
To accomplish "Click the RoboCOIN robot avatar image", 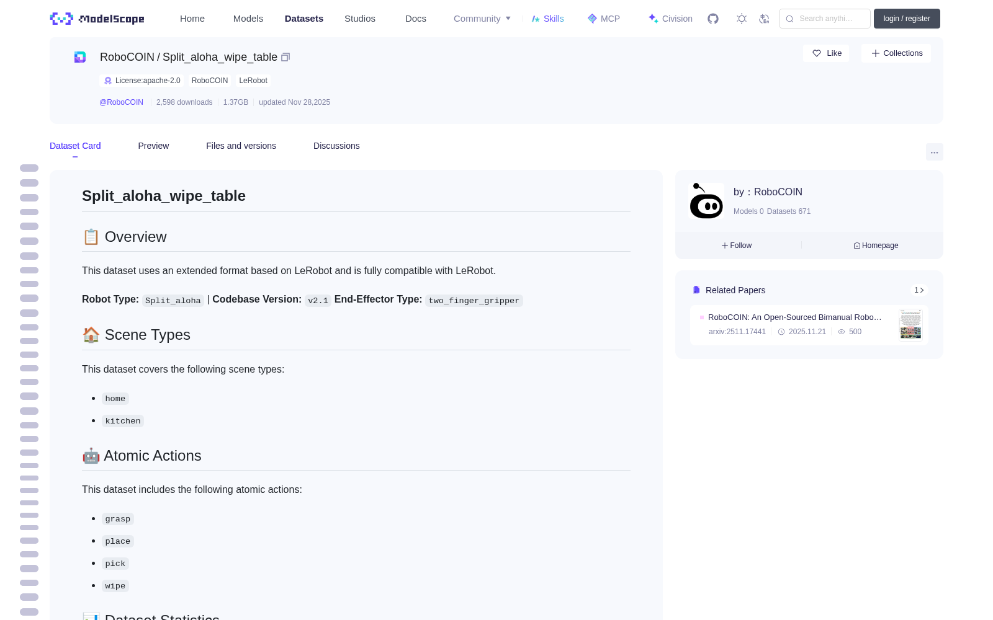I will click(x=706, y=201).
